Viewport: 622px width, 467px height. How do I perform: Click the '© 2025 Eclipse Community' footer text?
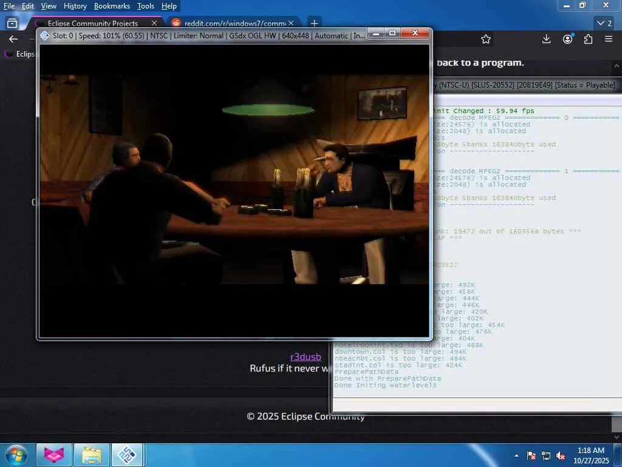click(306, 416)
